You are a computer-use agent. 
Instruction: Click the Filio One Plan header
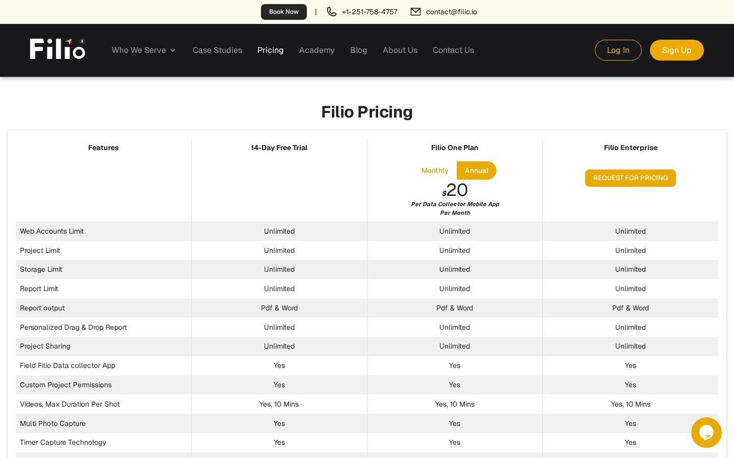pyautogui.click(x=455, y=148)
